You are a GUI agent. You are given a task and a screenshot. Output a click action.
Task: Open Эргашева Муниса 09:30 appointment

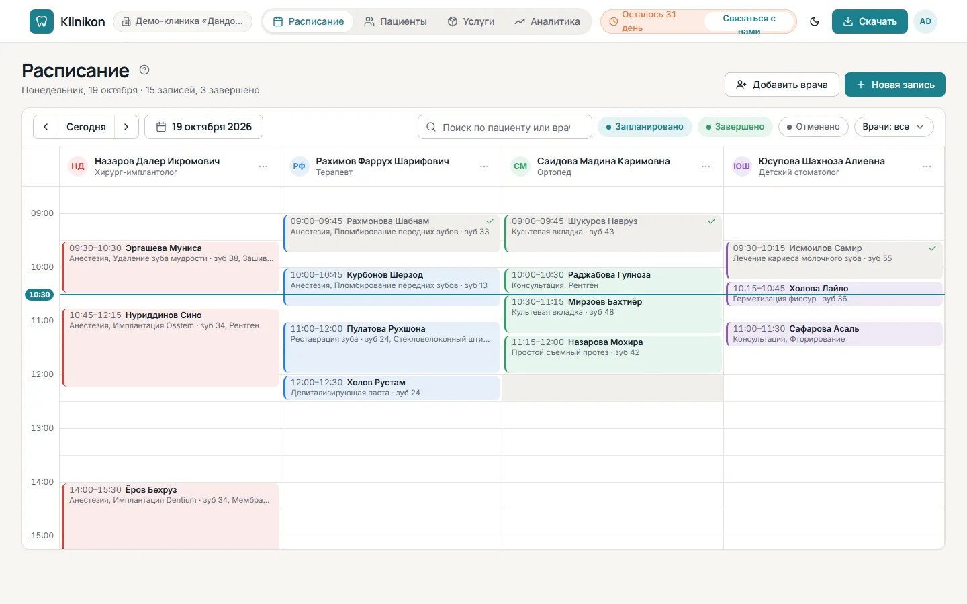click(x=171, y=266)
